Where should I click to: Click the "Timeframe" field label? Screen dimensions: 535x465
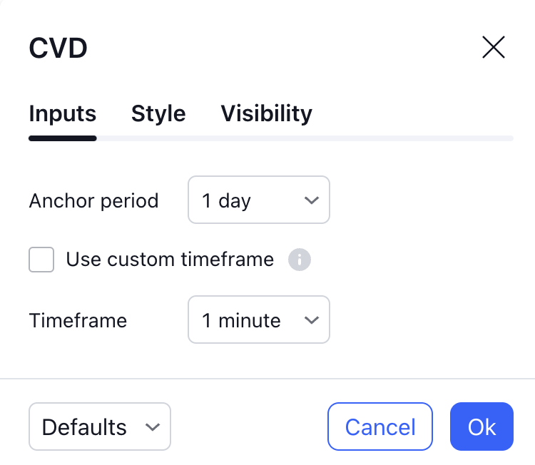[x=78, y=320]
